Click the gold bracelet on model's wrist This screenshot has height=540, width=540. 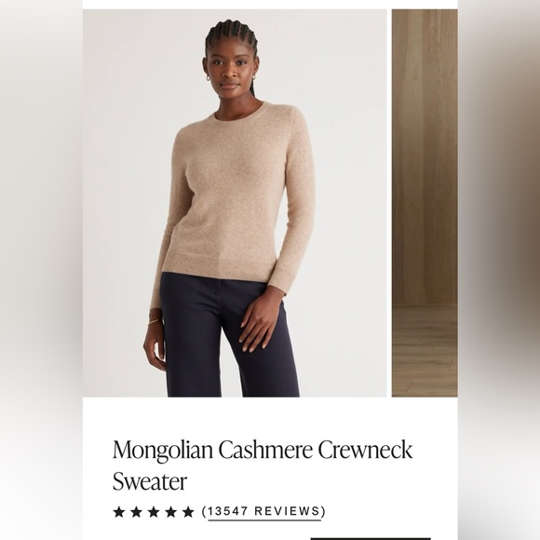pyautogui.click(x=155, y=321)
